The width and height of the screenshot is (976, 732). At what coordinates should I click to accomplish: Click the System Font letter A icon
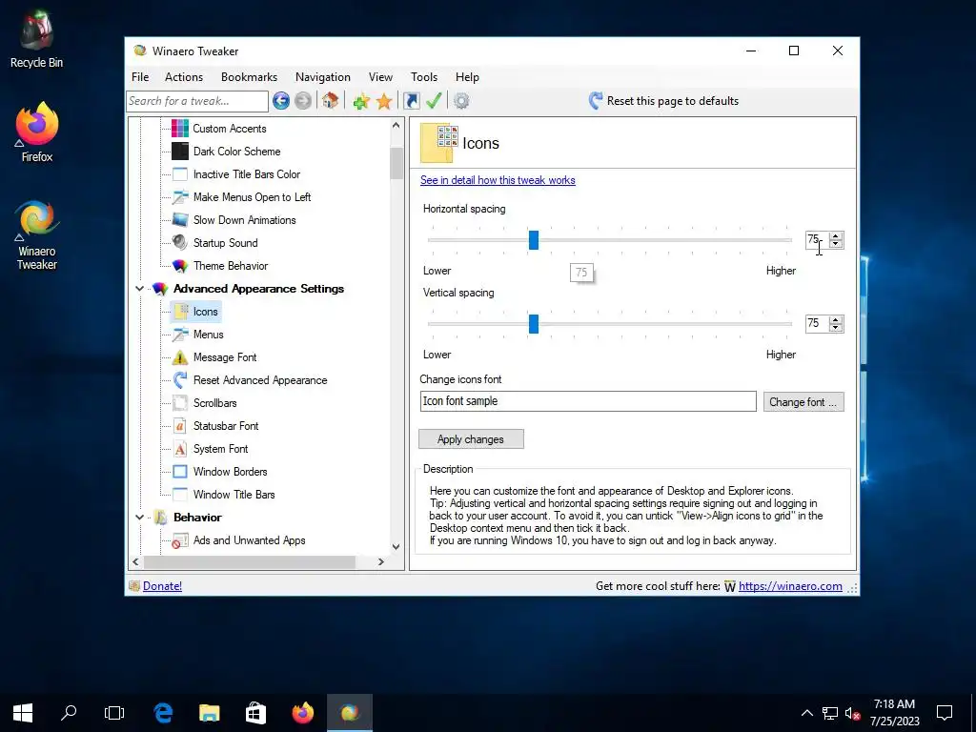[x=180, y=449]
